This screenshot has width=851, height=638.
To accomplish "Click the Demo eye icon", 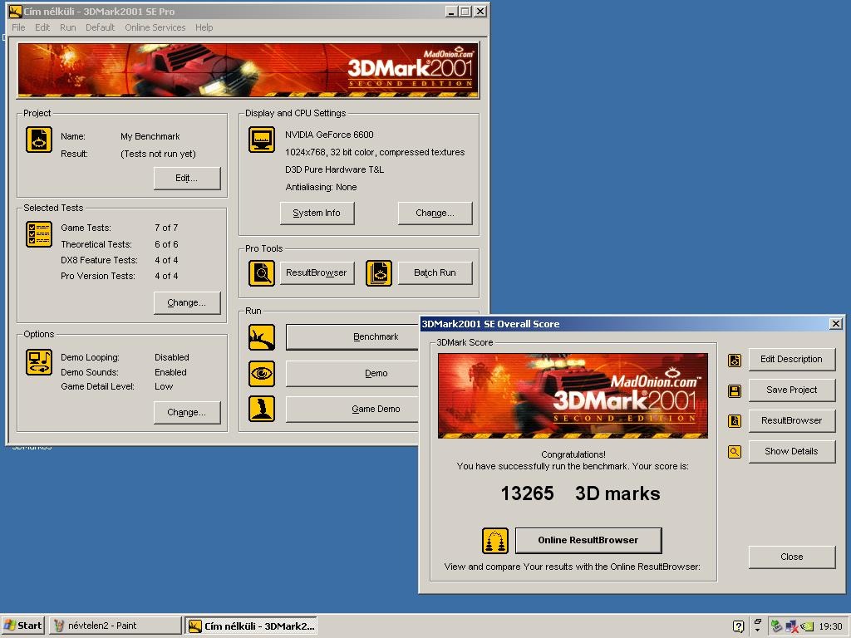I will pyautogui.click(x=262, y=373).
